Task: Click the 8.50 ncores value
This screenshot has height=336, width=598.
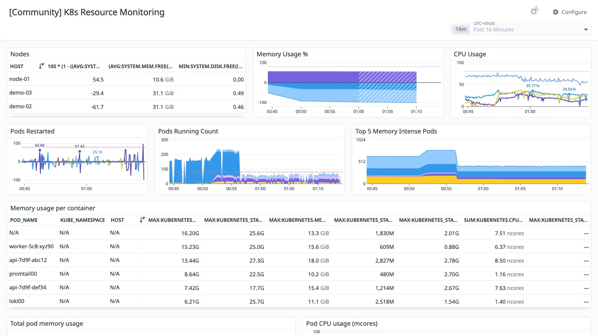Action: point(509,261)
